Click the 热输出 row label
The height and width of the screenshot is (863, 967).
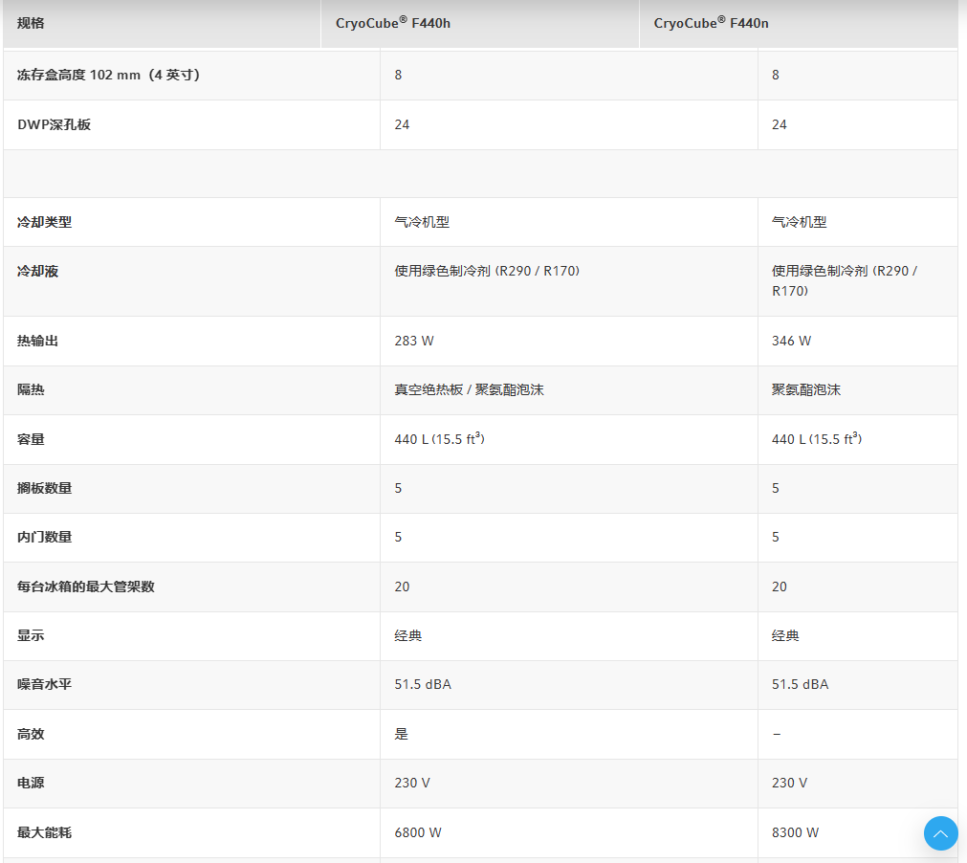pyautogui.click(x=37, y=341)
